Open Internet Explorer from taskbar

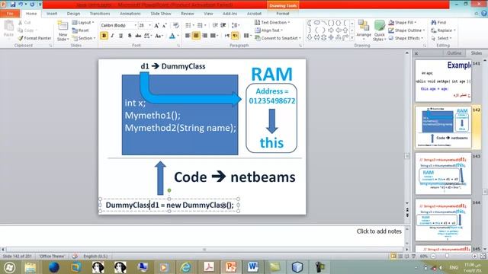pyautogui.click(x=186, y=267)
